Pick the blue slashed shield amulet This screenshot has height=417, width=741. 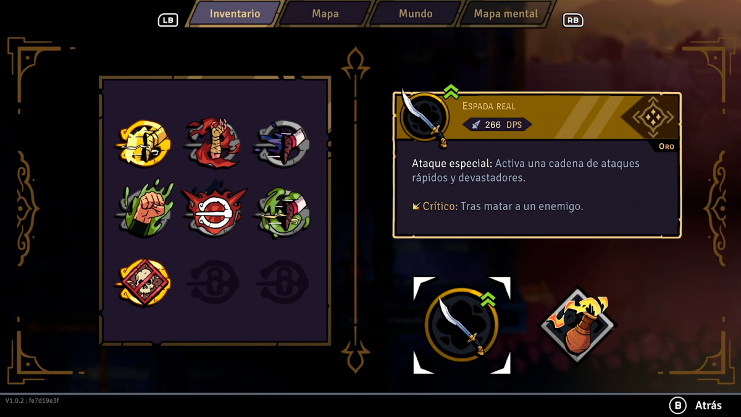pyautogui.click(x=283, y=143)
